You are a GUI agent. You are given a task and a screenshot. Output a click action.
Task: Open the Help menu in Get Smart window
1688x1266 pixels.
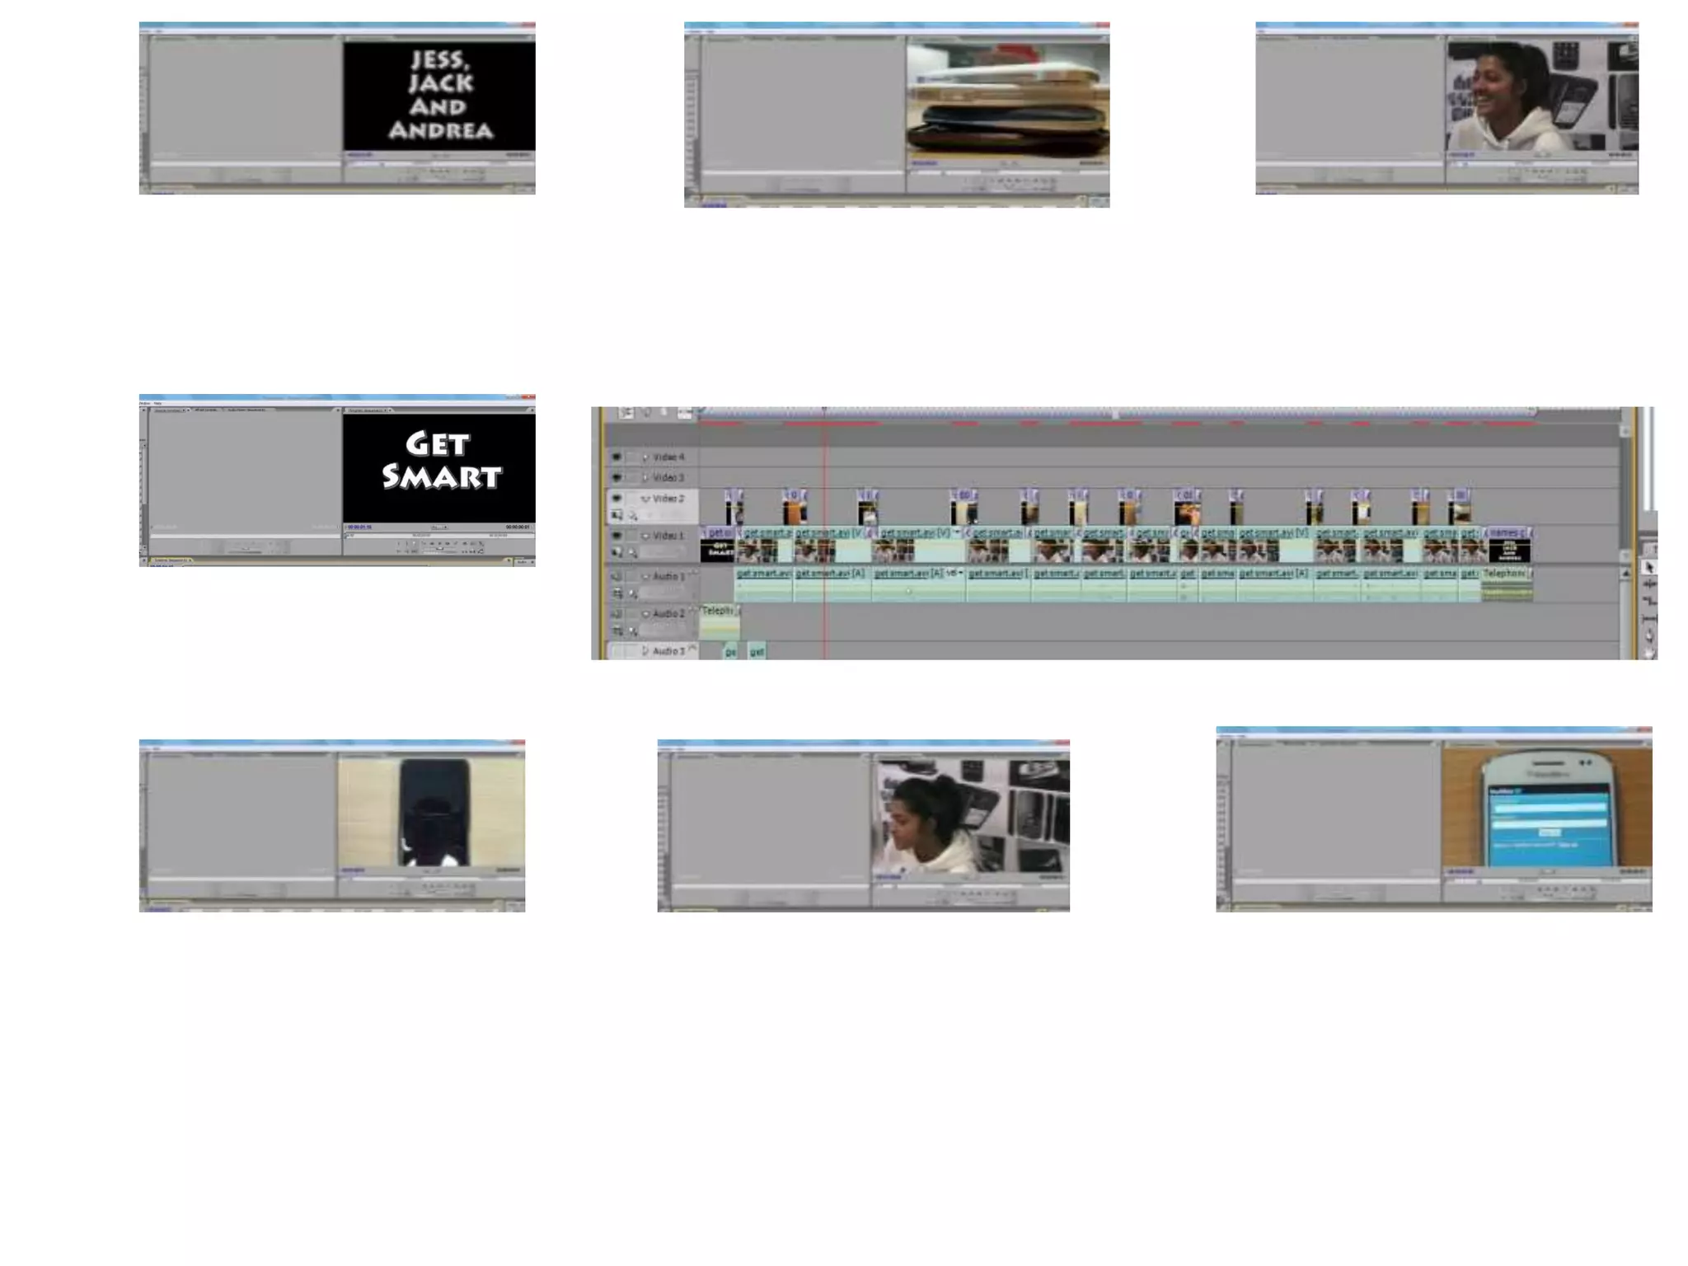(157, 403)
